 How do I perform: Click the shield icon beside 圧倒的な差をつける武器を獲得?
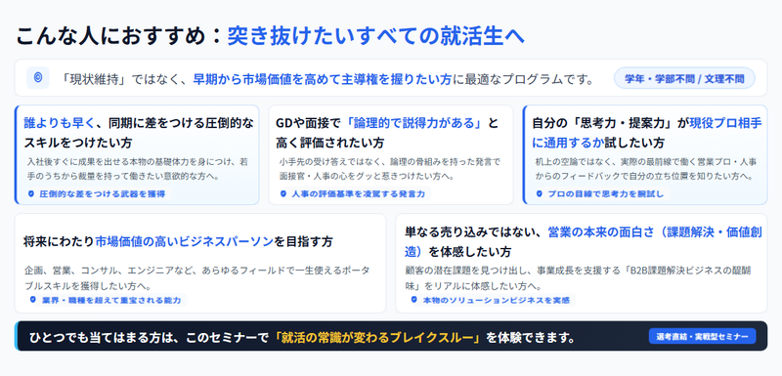[x=31, y=193]
